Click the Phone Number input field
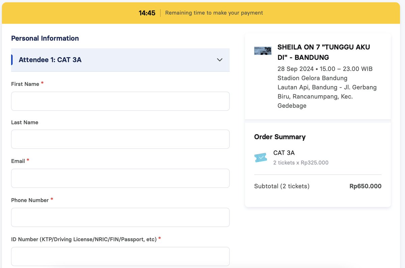Viewport: 405px width, 268px height. (120, 217)
